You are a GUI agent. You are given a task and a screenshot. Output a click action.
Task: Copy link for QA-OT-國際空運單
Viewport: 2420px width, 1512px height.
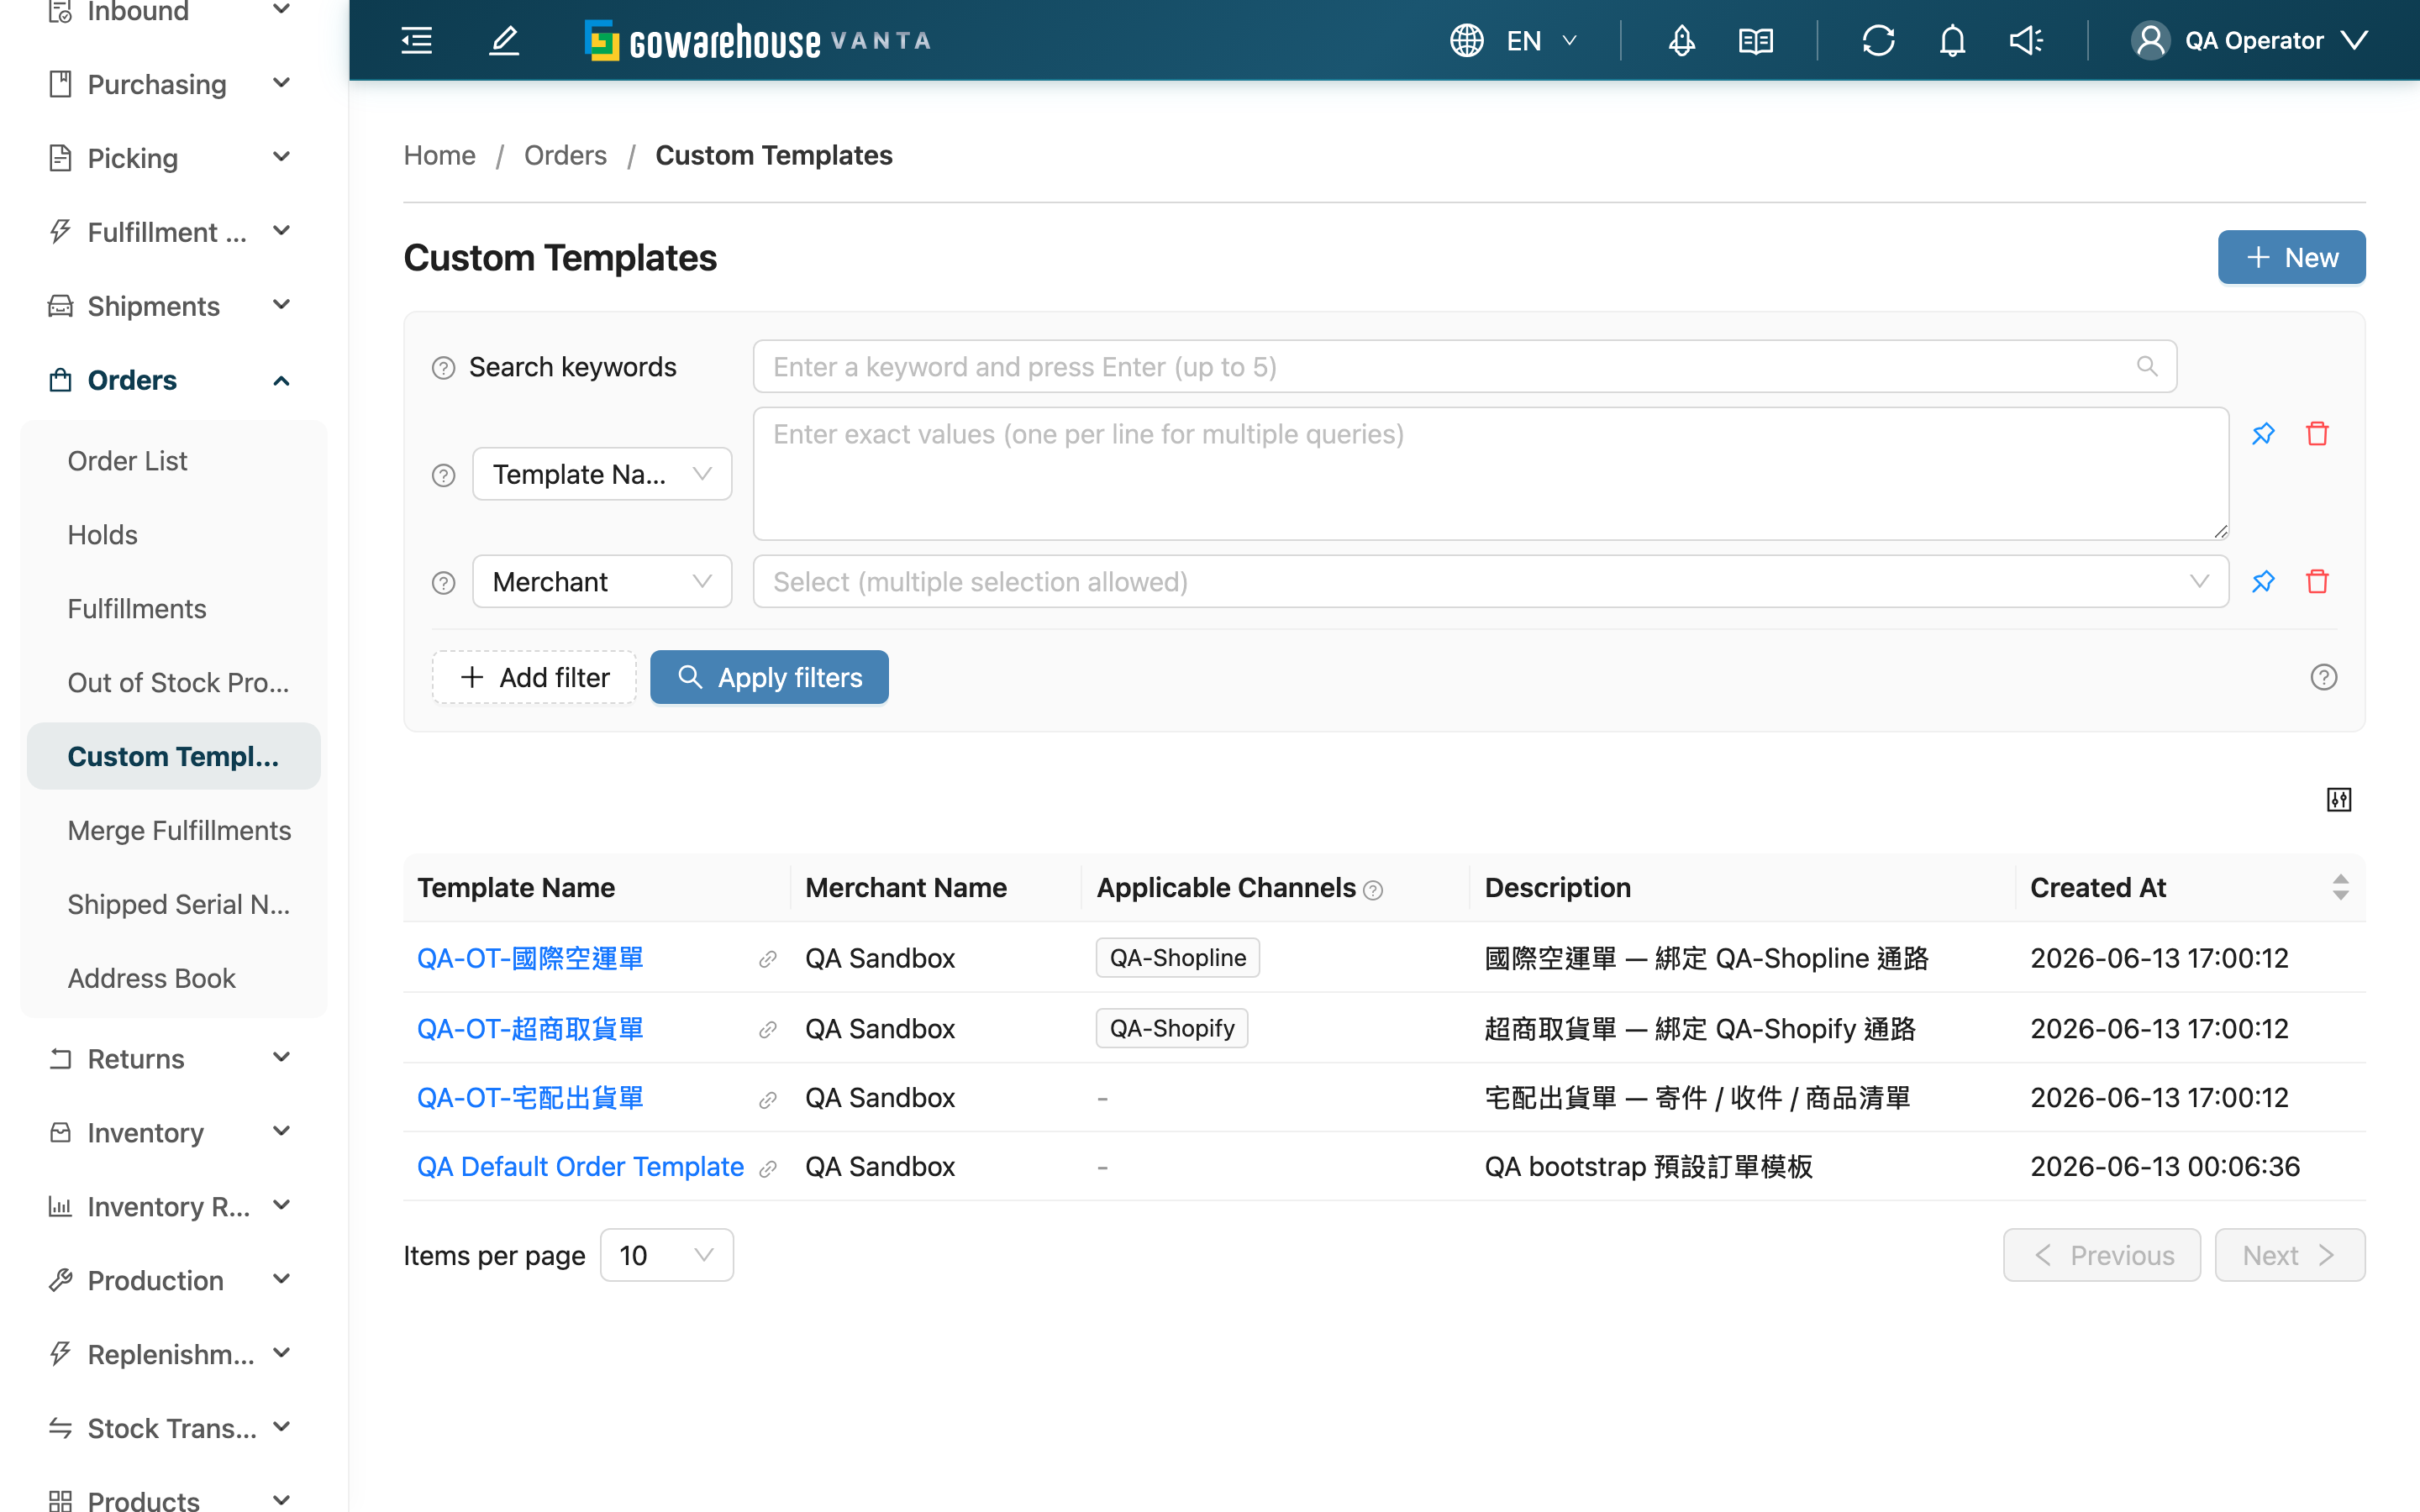pyautogui.click(x=768, y=959)
